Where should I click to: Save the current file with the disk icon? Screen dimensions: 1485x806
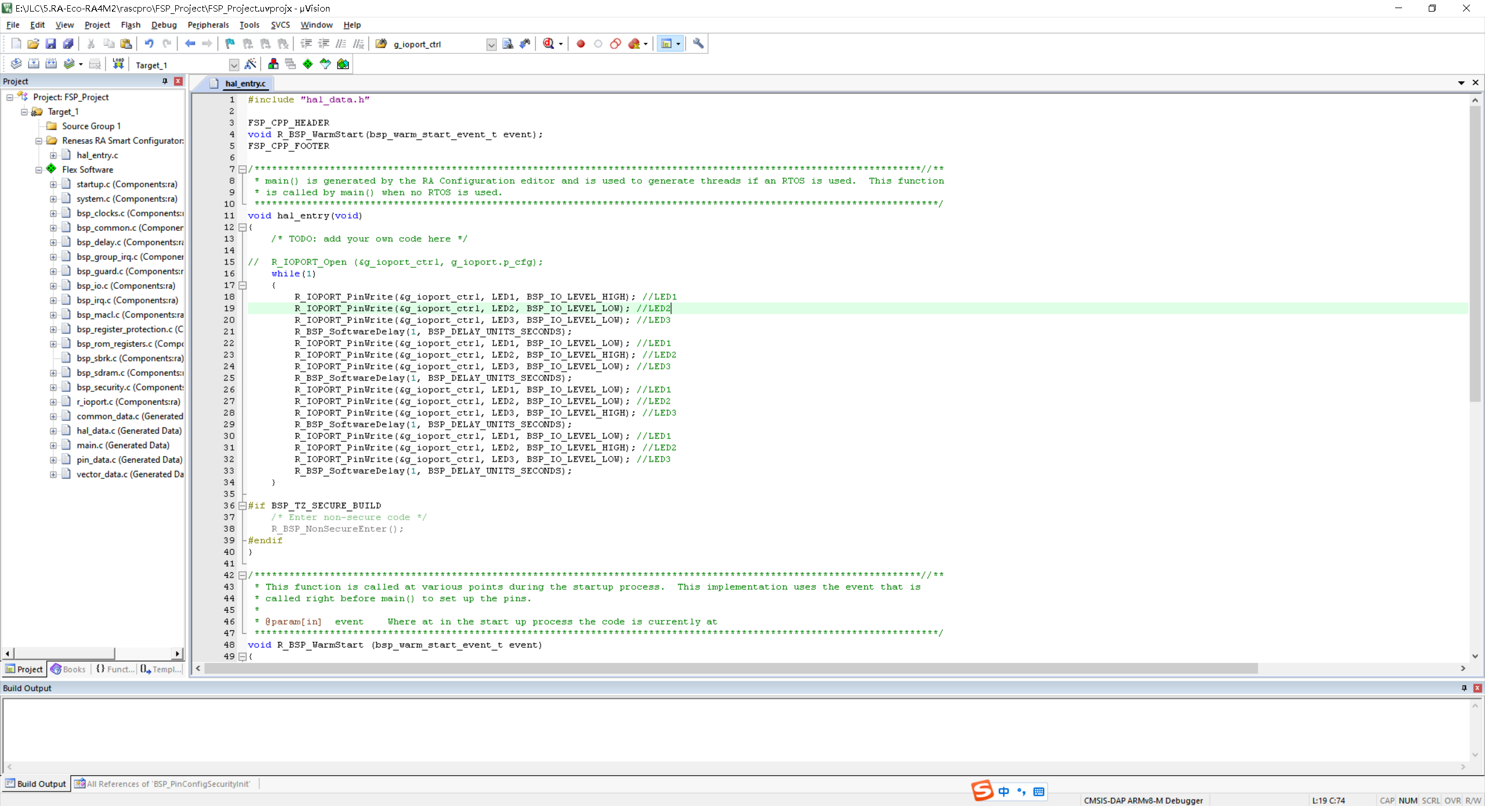pos(50,43)
